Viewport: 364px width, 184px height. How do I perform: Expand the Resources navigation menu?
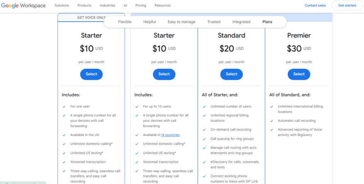coord(162,6)
